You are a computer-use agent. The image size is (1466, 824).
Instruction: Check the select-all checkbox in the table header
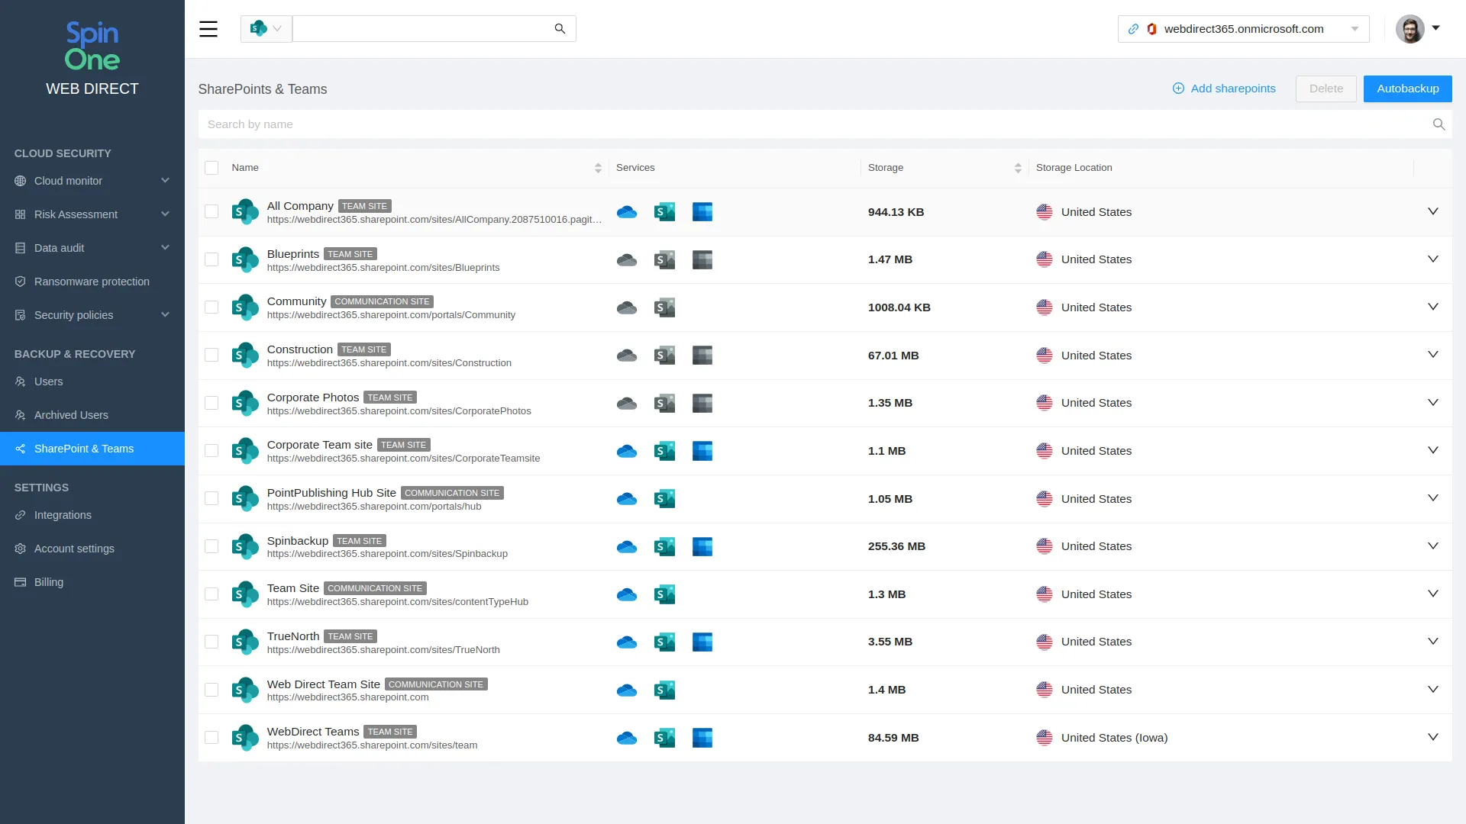pyautogui.click(x=212, y=167)
